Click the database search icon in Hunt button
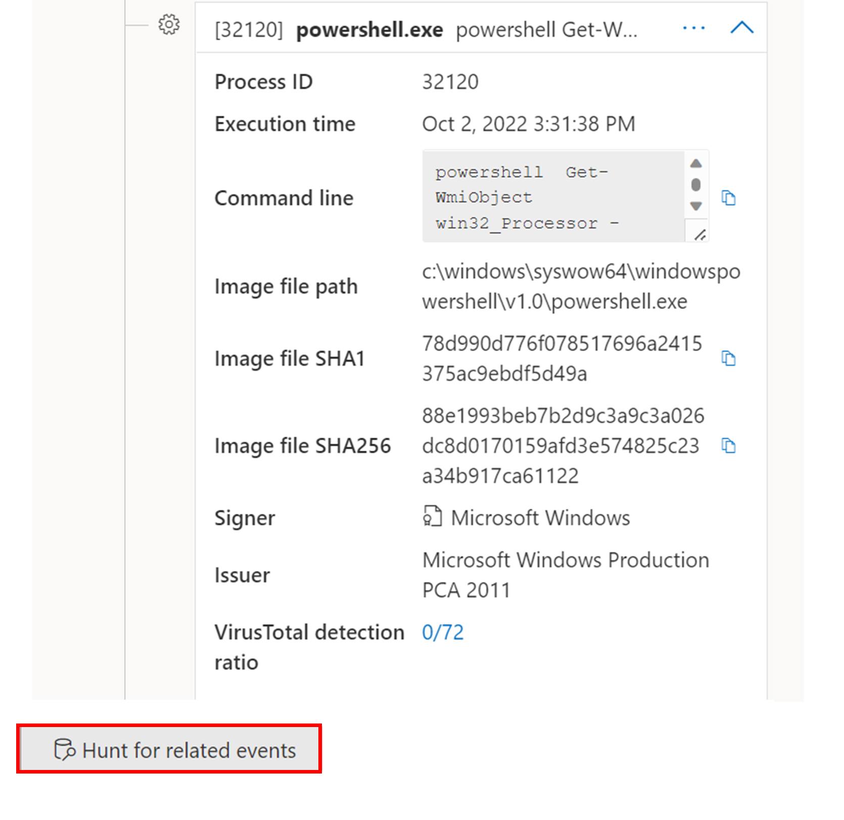Viewport: 844px width, 820px height. tap(64, 749)
